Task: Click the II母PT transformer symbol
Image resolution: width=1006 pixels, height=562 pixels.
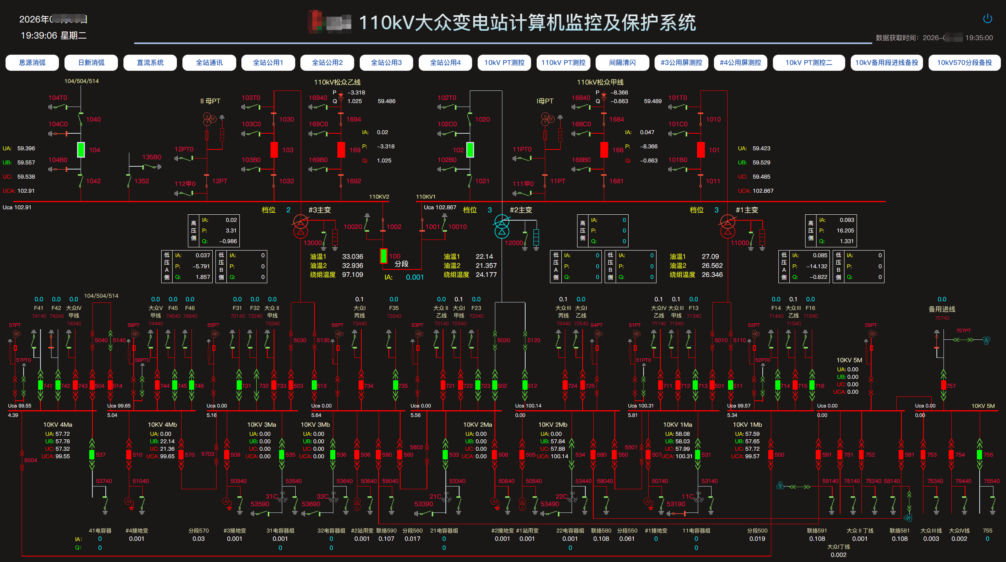Action: pyautogui.click(x=210, y=118)
